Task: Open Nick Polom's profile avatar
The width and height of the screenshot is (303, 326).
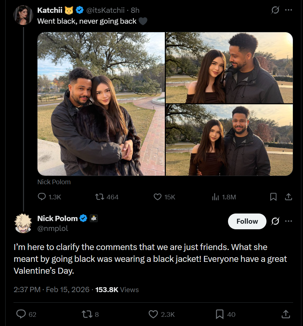Action: [23, 223]
